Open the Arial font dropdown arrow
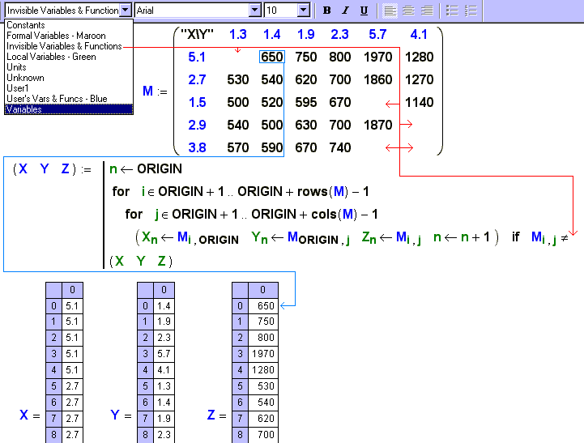 point(255,11)
